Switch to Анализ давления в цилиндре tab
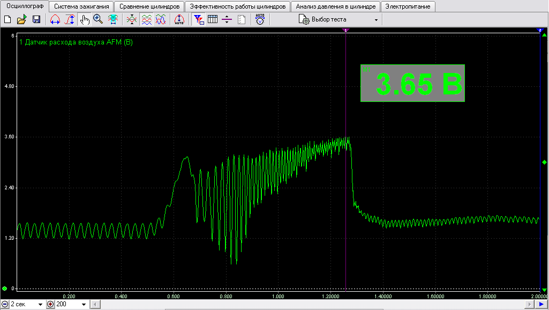This screenshot has height=310, width=549. [x=335, y=6]
